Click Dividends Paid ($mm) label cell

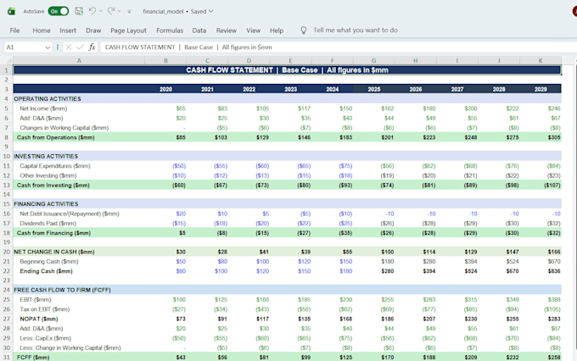(x=48, y=223)
